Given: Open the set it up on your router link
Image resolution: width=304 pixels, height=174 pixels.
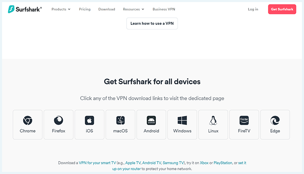Looking at the screenshot, I should [x=127, y=169].
